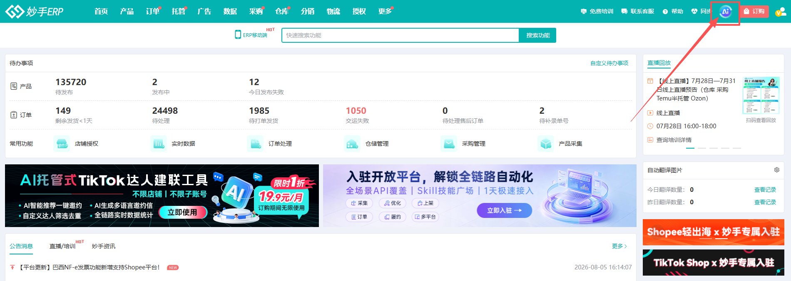This screenshot has height=281, width=791.
Task: Click the 产品采集 shortcut icon
Action: pos(546,144)
